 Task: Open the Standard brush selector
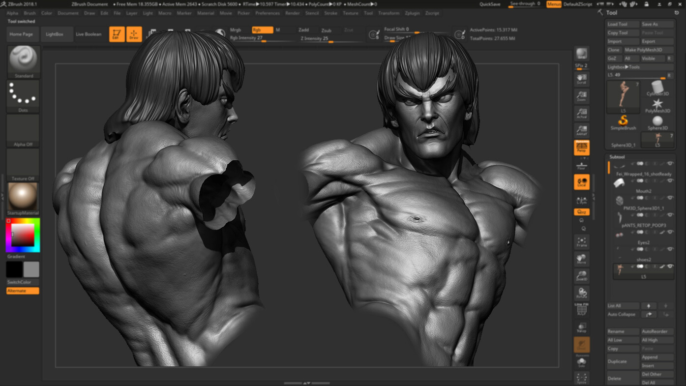23,62
